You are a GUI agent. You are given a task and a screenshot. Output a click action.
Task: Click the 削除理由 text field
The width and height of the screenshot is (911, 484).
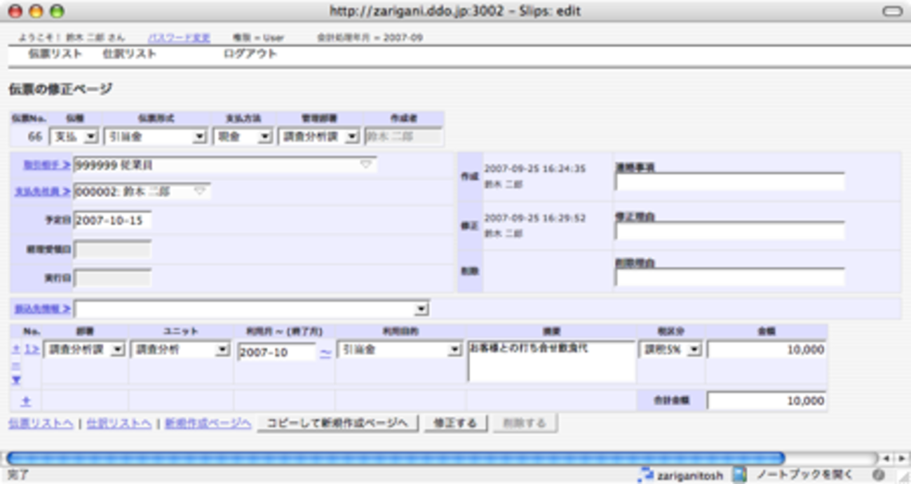pyautogui.click(x=730, y=277)
